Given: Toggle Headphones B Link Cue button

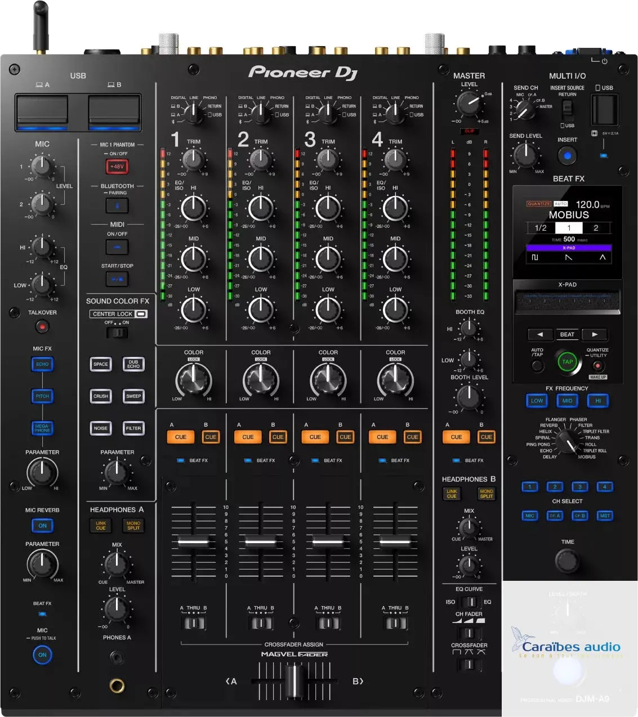Looking at the screenshot, I should click(x=452, y=494).
